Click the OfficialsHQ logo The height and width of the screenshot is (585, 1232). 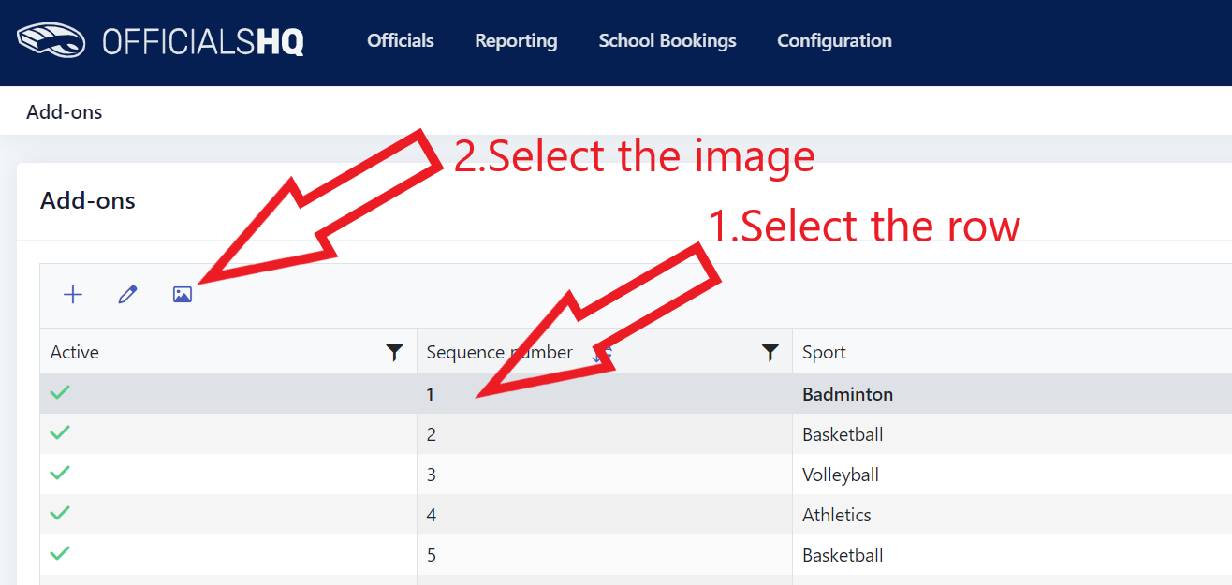coord(160,40)
